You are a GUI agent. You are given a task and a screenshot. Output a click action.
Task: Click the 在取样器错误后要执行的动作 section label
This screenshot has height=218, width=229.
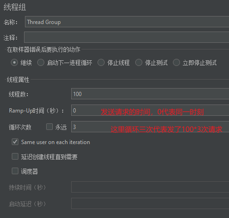click(43, 49)
